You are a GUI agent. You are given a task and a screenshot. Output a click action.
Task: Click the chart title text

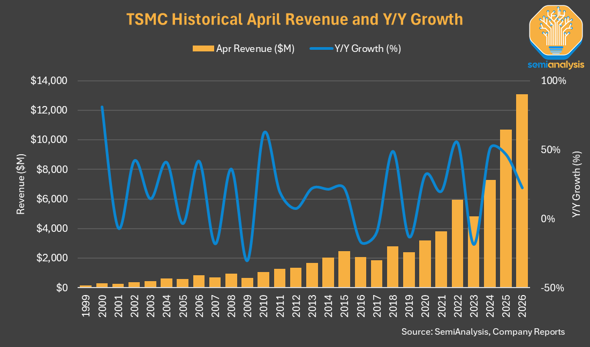[294, 19]
